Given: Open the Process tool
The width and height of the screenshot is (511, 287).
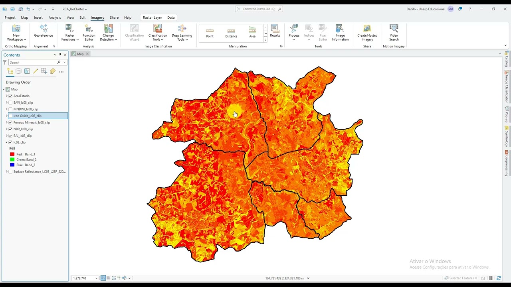Looking at the screenshot, I should 294,33.
